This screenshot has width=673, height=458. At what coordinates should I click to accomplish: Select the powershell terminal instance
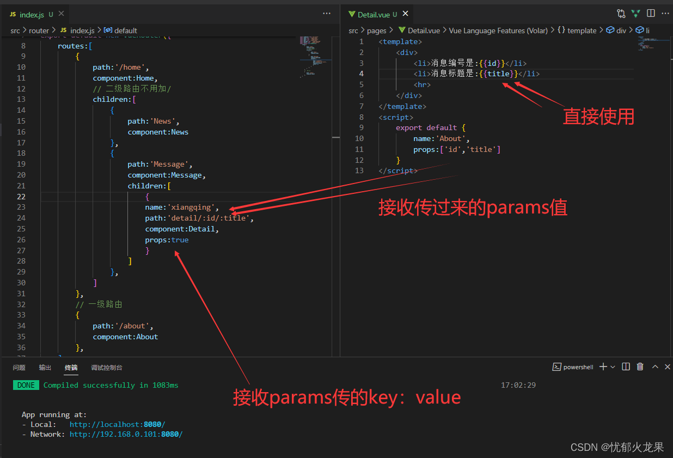pyautogui.click(x=573, y=367)
